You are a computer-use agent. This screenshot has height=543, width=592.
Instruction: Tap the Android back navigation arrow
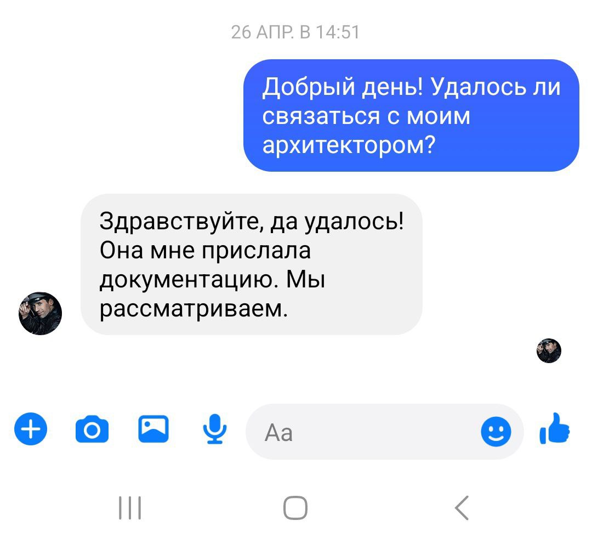[x=462, y=508]
